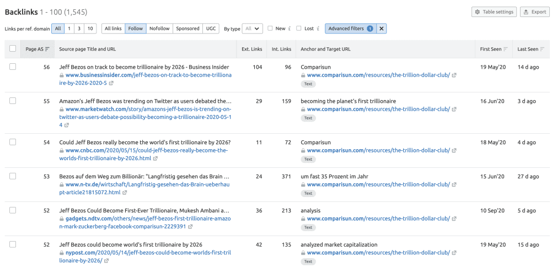Open marketwatch.com source URL link
Image resolution: width=557 pixels, height=268 pixels.
[x=145, y=117]
